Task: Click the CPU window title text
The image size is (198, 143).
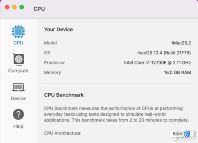Action: tap(39, 9)
